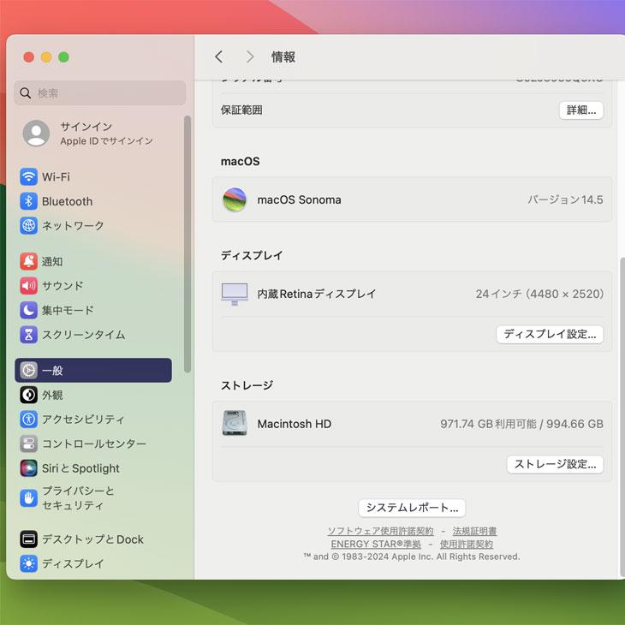Open 外観 appearance icon

tap(29, 395)
